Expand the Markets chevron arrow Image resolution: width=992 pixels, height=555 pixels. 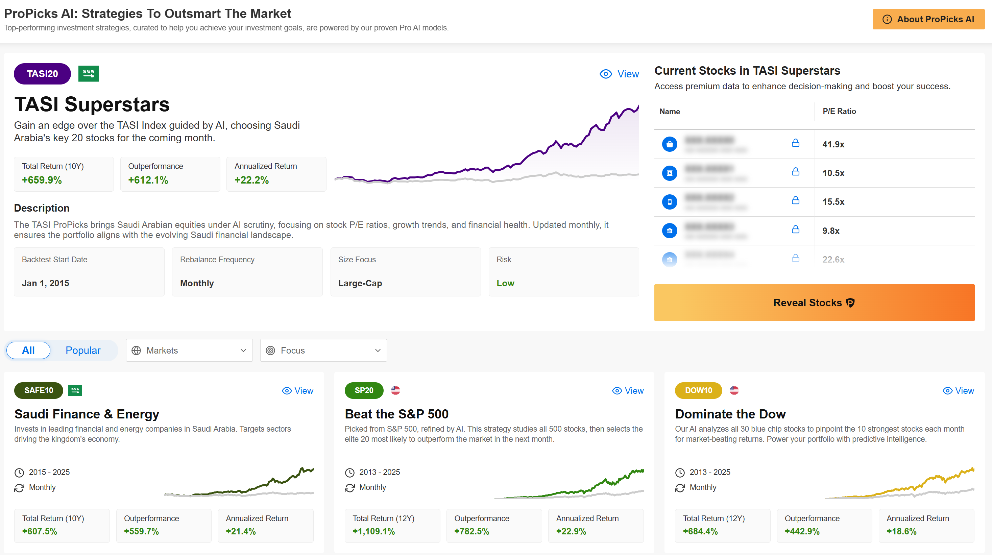click(243, 351)
